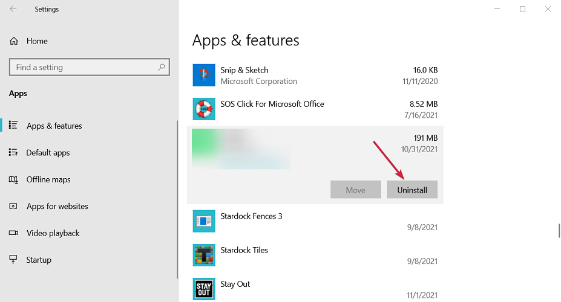Click the 11/1/2021 install date

422,295
